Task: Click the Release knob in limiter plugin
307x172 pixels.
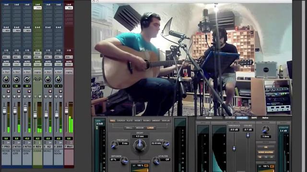Action: click(266, 129)
